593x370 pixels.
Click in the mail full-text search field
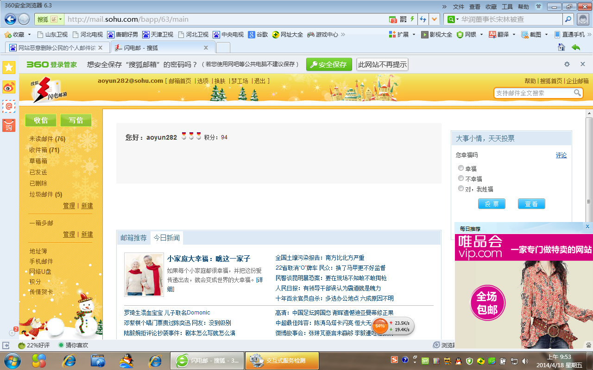(x=533, y=93)
